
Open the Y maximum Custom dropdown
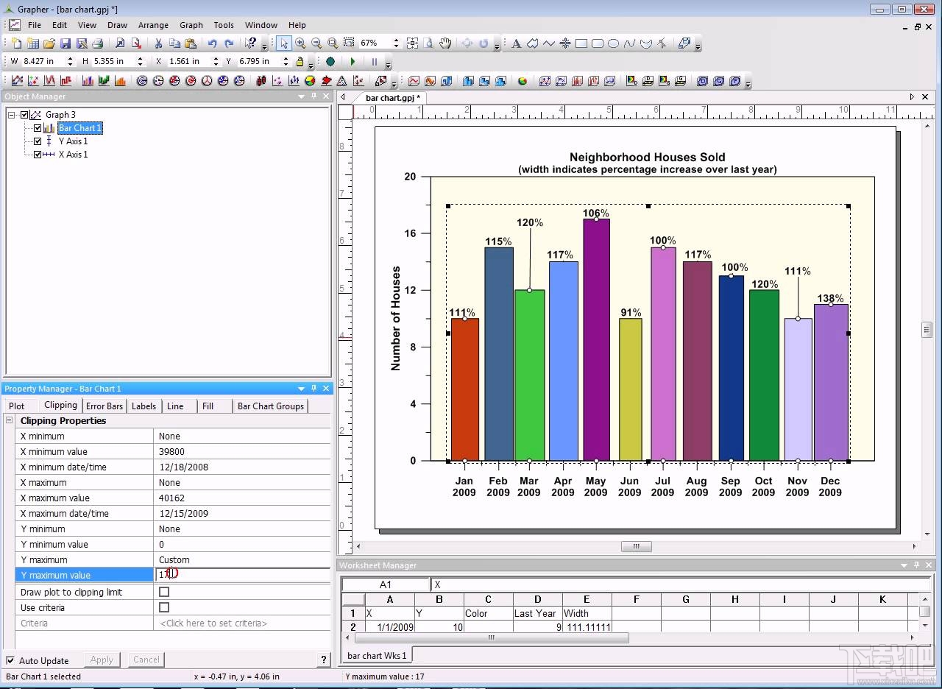pos(241,559)
